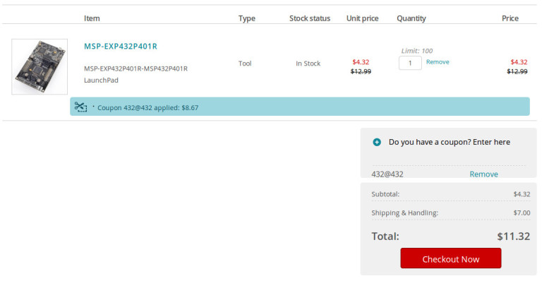Click the 'Type' column header
This screenshot has width=542, height=281.
click(x=247, y=18)
